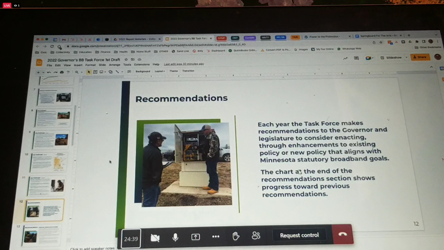Open the share content tray icon
This screenshot has width=444, height=250.
pos(196,237)
